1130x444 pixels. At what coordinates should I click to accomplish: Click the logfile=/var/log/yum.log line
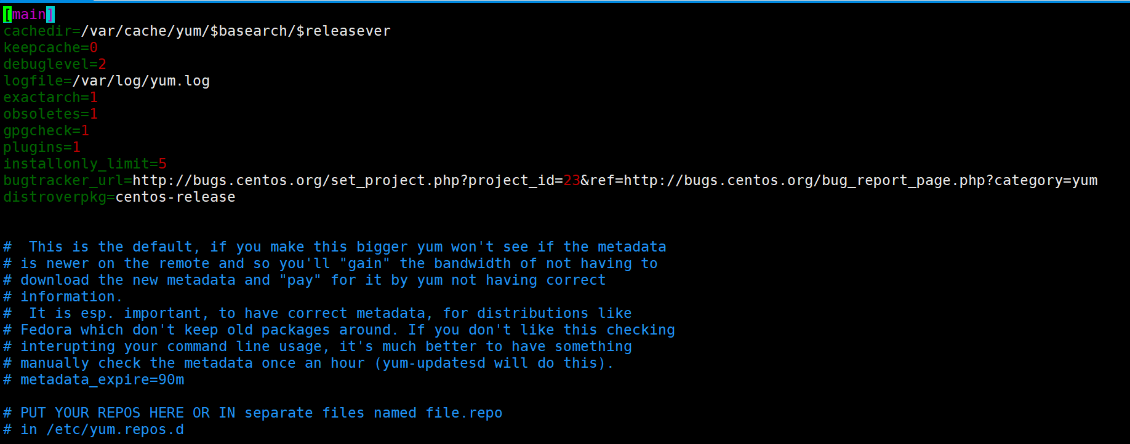pos(106,81)
